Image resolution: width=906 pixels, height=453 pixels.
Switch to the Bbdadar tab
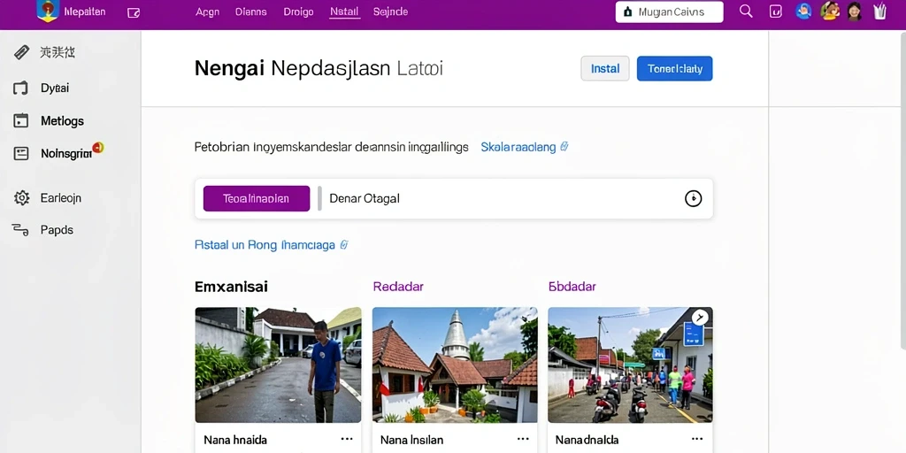(x=572, y=287)
